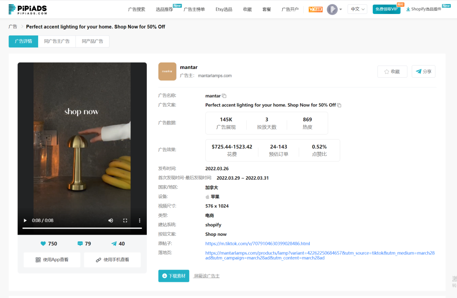Open mantarlamps.com advertiser link
Image resolution: width=457 pixels, height=298 pixels.
[x=215, y=76]
